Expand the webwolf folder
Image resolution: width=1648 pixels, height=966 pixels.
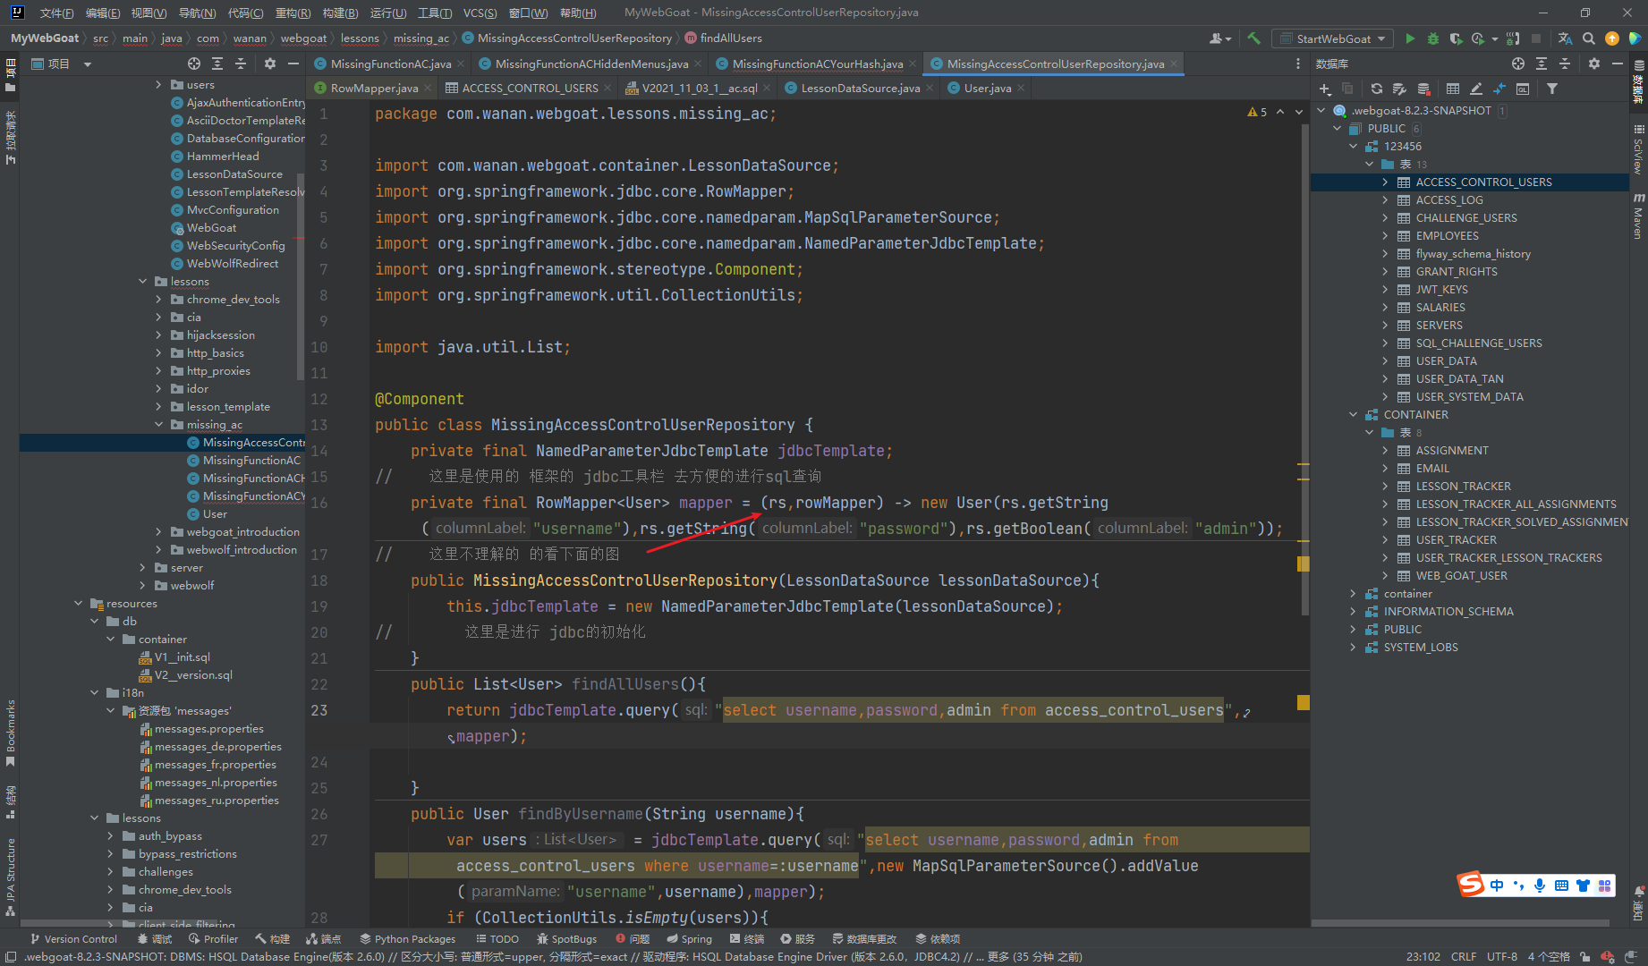[142, 586]
